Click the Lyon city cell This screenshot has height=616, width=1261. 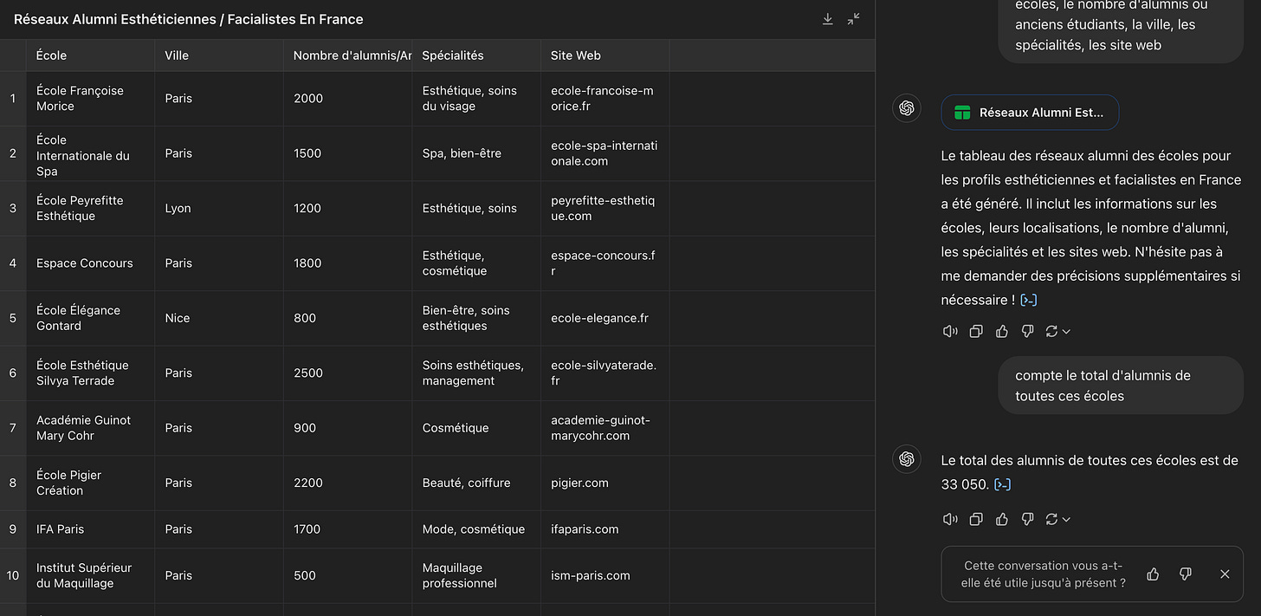219,208
